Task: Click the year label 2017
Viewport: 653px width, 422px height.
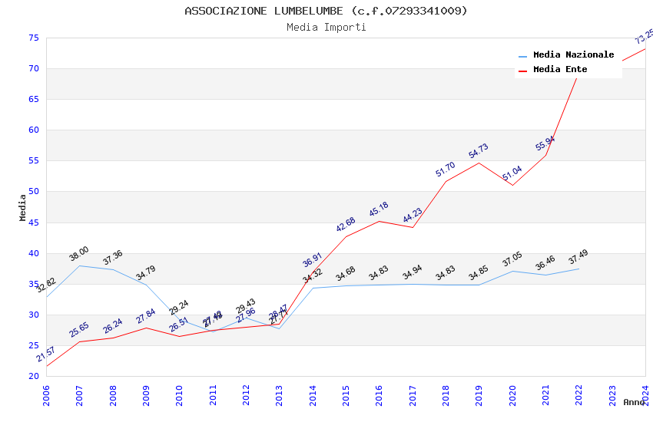Action: coord(413,395)
